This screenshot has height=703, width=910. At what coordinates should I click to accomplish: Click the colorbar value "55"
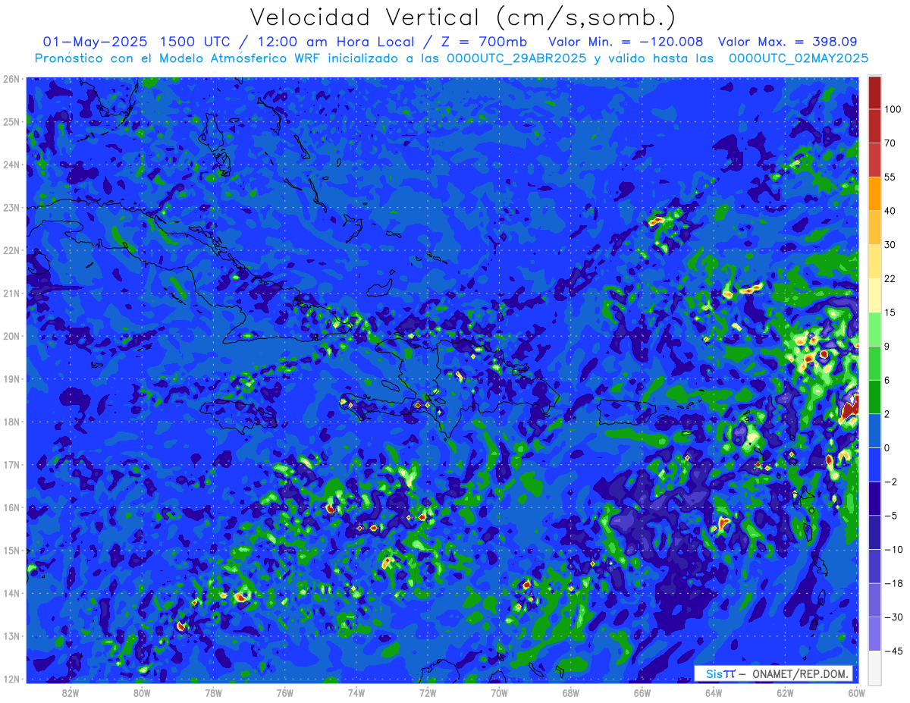[890, 177]
